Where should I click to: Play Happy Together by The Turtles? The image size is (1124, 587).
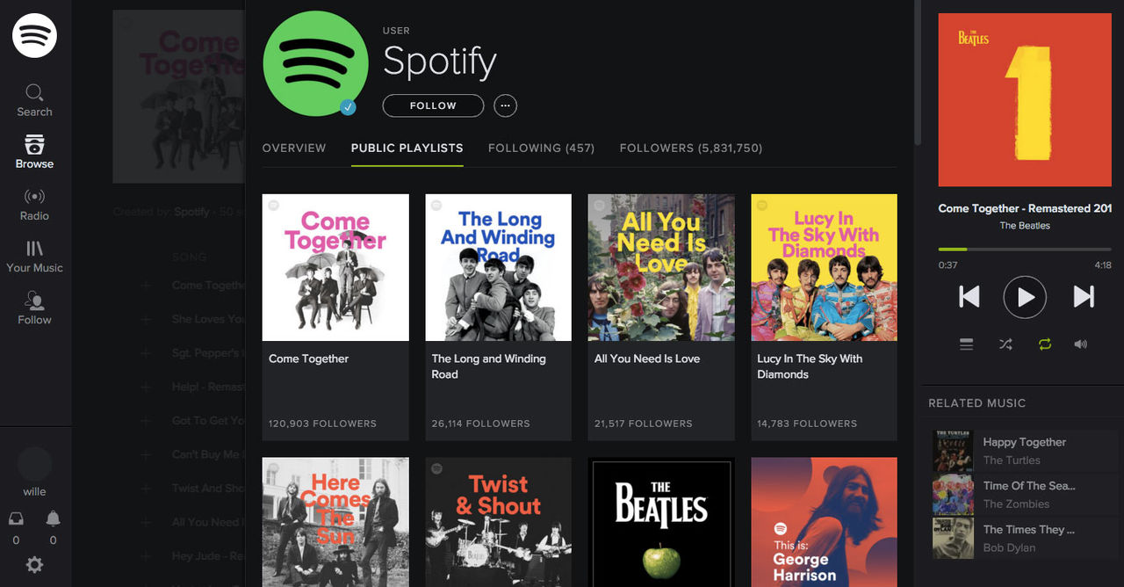1024,450
